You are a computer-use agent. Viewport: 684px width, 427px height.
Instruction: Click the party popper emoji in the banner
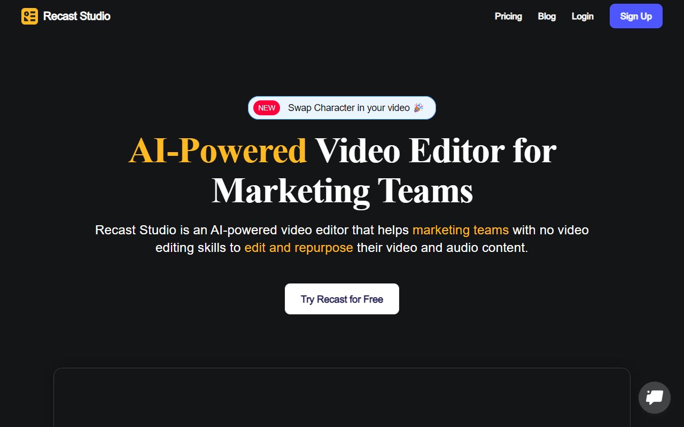pyautogui.click(x=418, y=107)
